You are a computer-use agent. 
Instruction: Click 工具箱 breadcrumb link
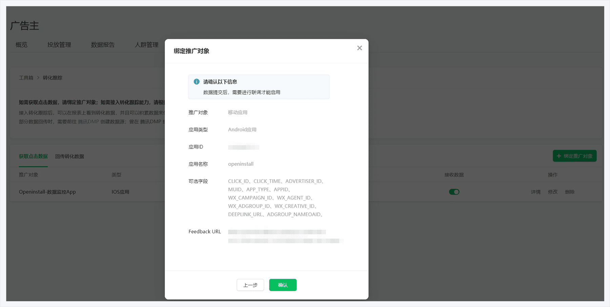point(26,78)
